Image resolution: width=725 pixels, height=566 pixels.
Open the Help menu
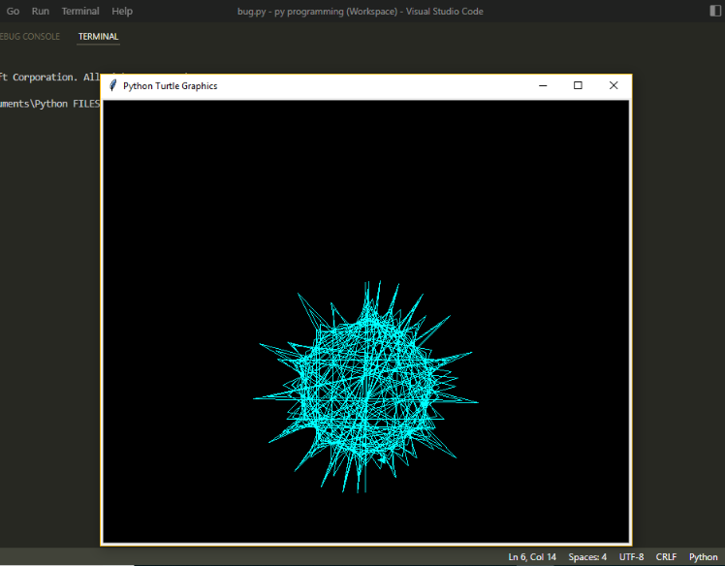[x=122, y=12]
